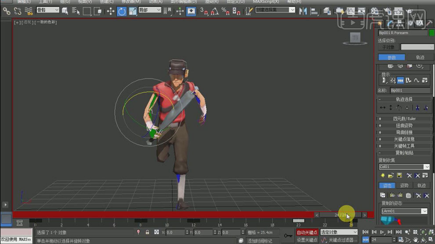Click the Mirror tool icon
435x244 pixels.
(x=303, y=11)
